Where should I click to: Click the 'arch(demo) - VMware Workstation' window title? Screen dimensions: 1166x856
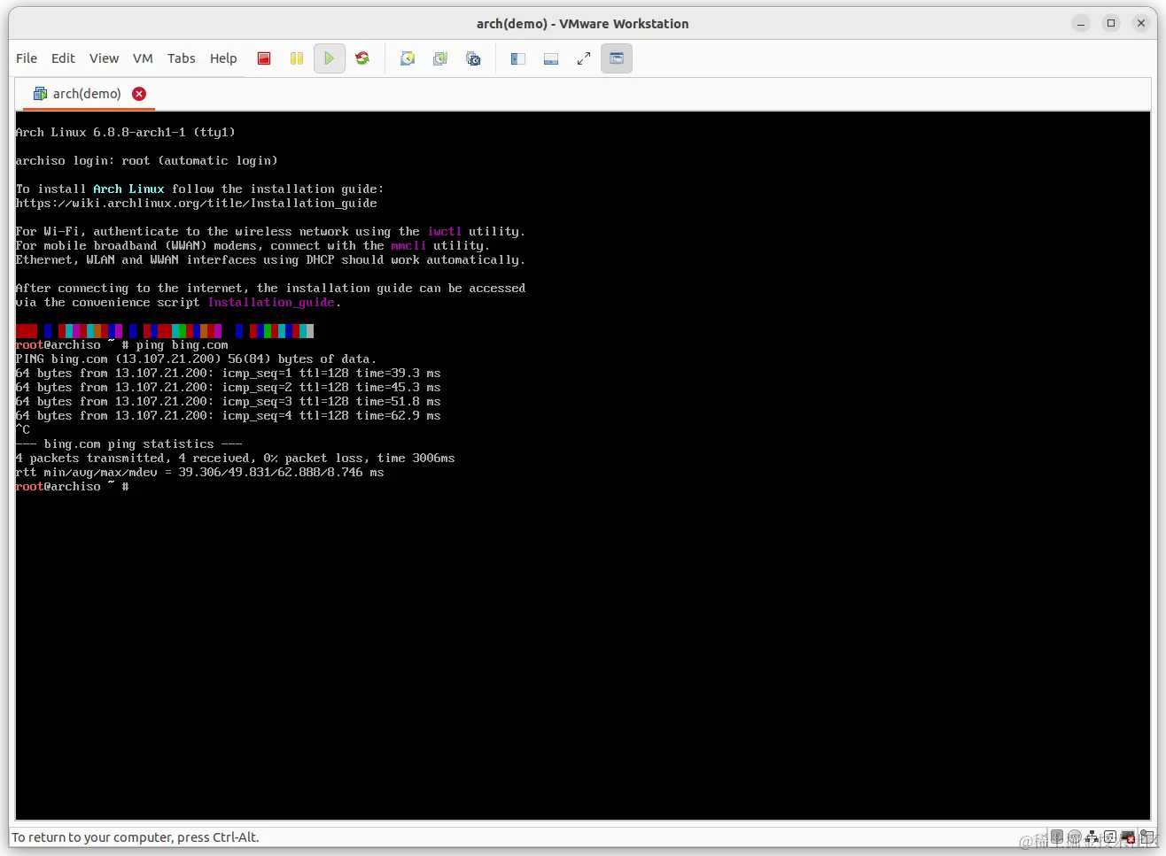click(583, 24)
